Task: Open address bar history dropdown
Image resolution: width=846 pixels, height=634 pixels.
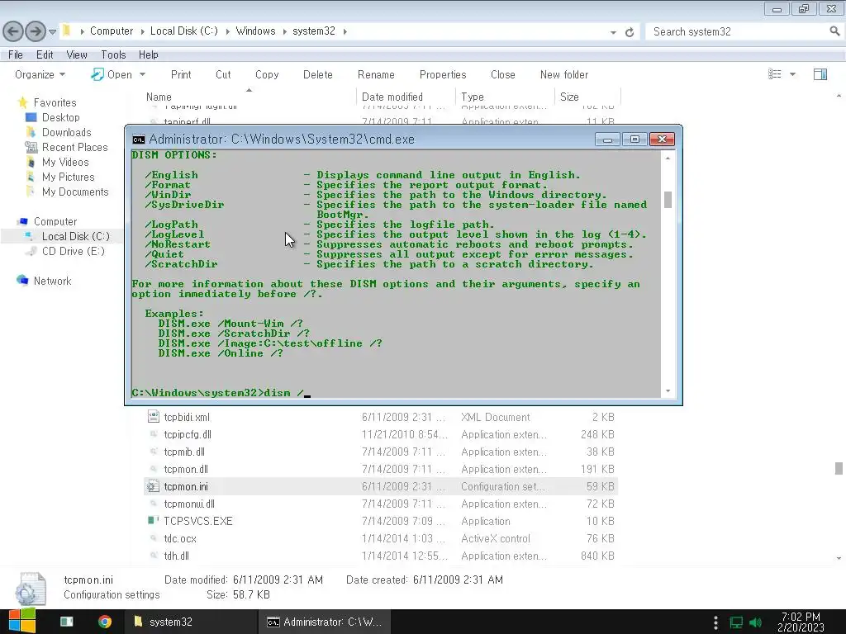Action: click(613, 32)
